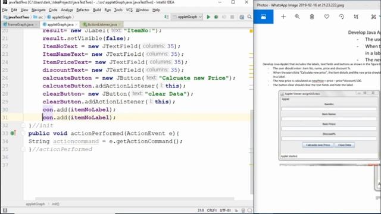Open the Window menu

pos(142,10)
